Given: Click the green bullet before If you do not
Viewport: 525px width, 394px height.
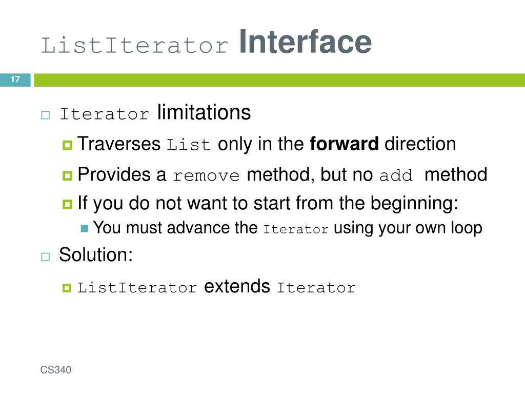Looking at the screenshot, I should pyautogui.click(x=67, y=204).
